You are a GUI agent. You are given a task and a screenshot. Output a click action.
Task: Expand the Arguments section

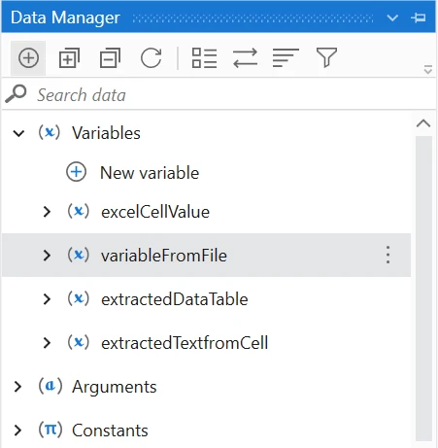pyautogui.click(x=17, y=387)
